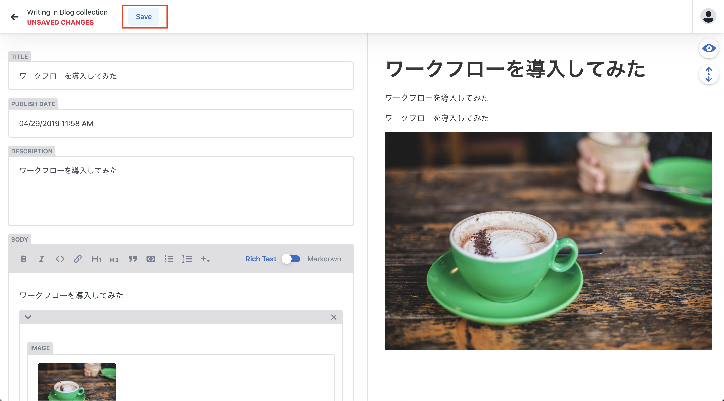Create a bulleted list in the body

coord(169,259)
